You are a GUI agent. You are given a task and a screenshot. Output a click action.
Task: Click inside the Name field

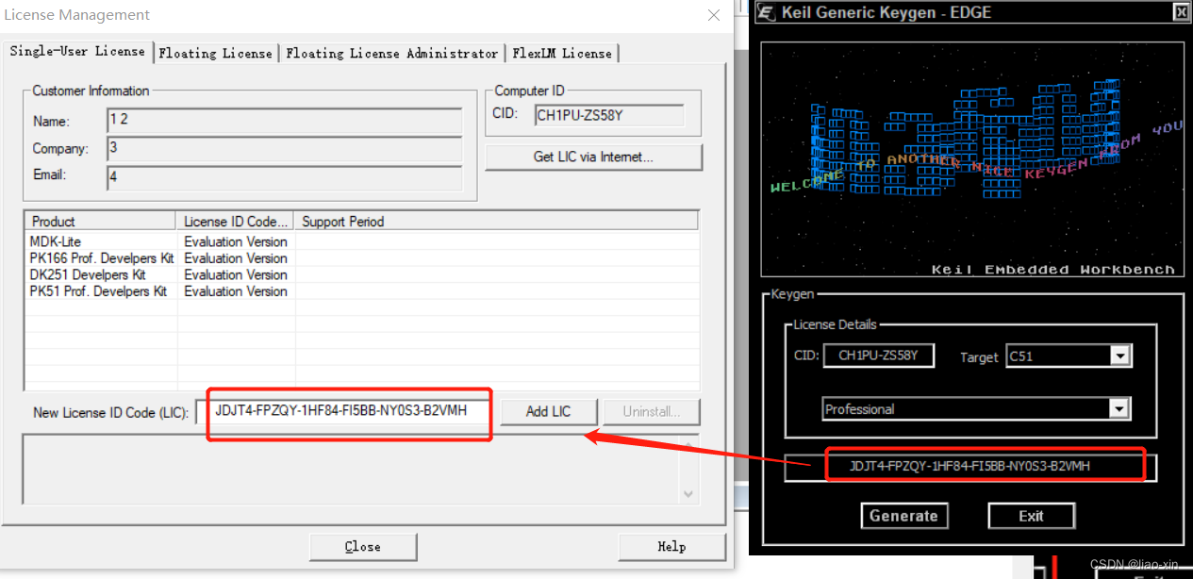coord(283,120)
